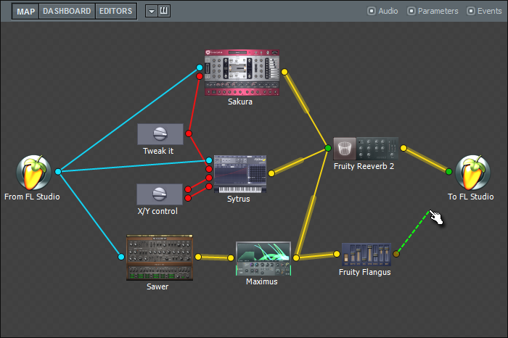Click the Sytrus synthesizer plugin node
The height and width of the screenshot is (338, 508).
pos(240,173)
